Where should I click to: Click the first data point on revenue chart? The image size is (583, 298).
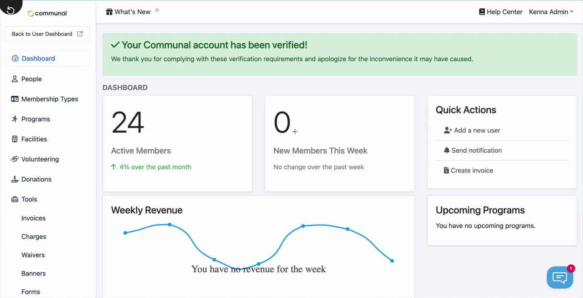coord(125,233)
